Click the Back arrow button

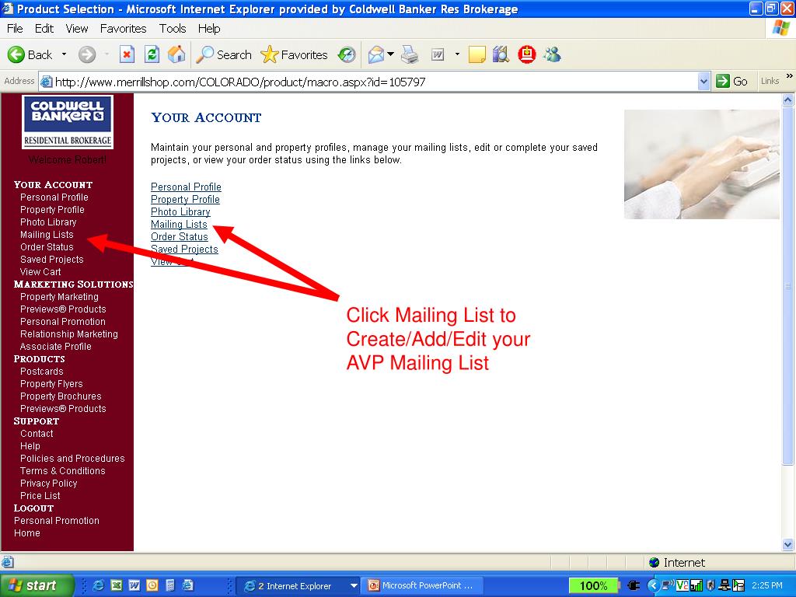coord(30,54)
